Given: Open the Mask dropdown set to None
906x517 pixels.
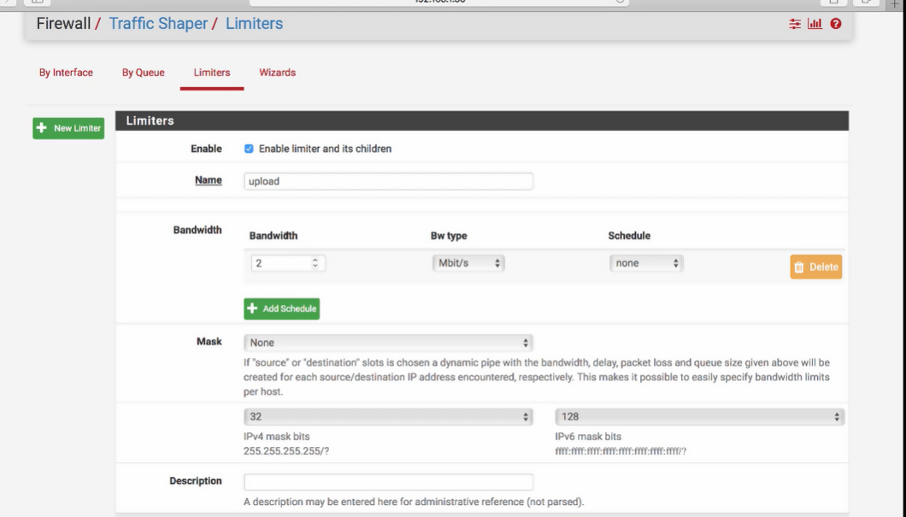Looking at the screenshot, I should click(388, 342).
